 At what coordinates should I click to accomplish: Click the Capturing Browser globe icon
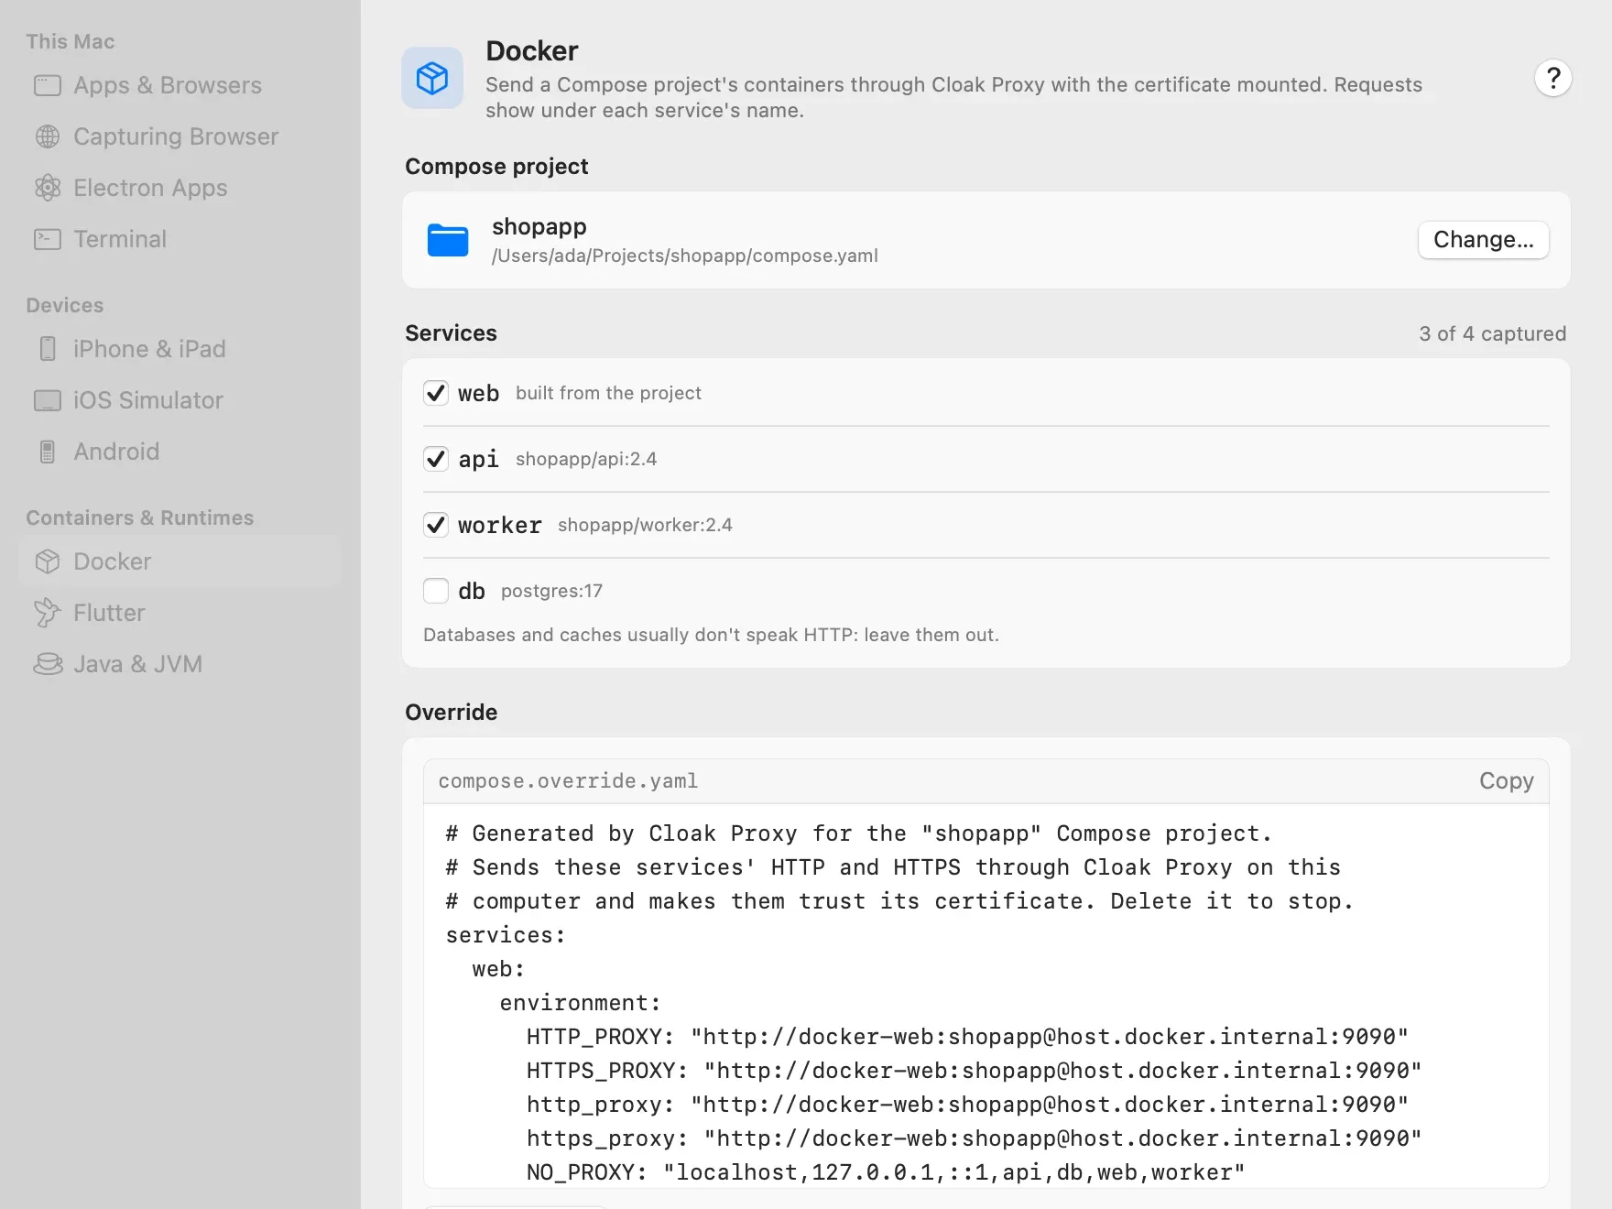pyautogui.click(x=48, y=136)
